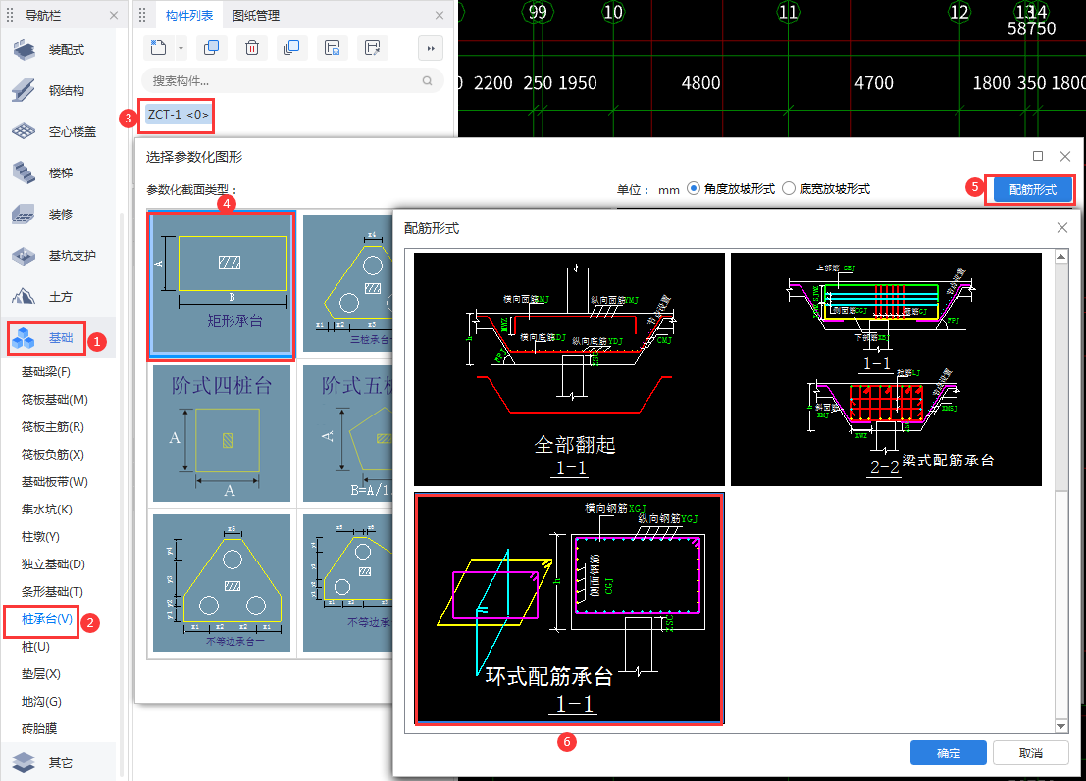The image size is (1086, 781).
Task: Click scrollbar down arrow in 配筋形式
Action: click(x=1061, y=726)
